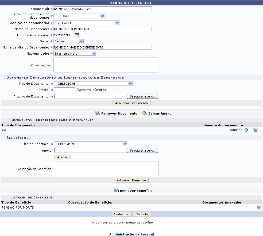Click the Adicionar Benefício button
263x236 pixels.
click(x=131, y=180)
